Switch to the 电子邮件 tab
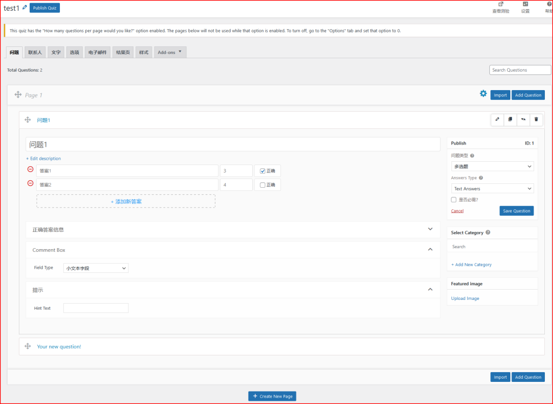The image size is (553, 404). (98, 52)
